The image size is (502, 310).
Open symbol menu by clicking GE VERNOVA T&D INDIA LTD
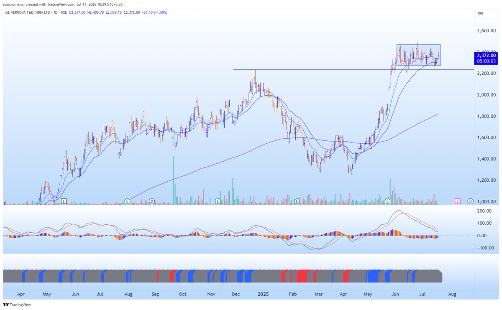pos(28,13)
